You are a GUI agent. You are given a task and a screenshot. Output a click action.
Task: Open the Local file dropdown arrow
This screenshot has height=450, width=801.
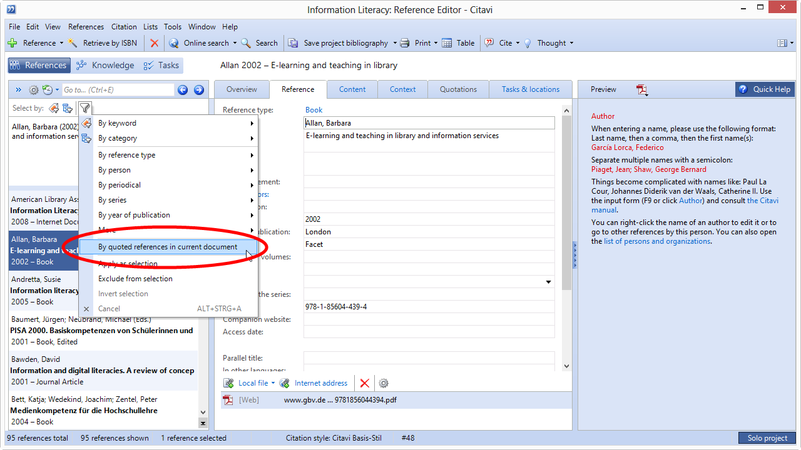point(273,383)
